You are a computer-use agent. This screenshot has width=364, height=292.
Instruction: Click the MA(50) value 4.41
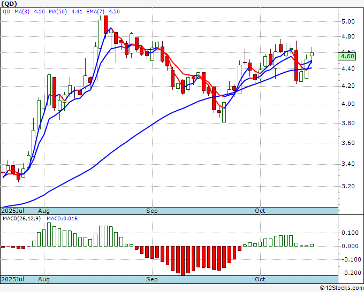pos(77,12)
